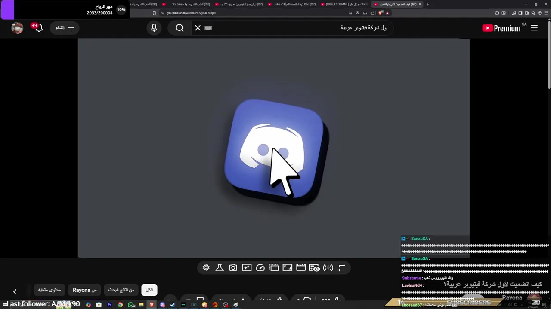The height and width of the screenshot is (309, 551).
Task: Open the YouTube hamburger guide menu
Action: click(x=534, y=28)
